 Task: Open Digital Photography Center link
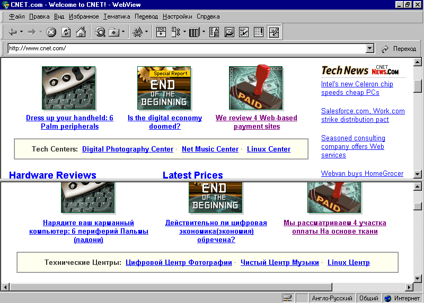(x=128, y=149)
